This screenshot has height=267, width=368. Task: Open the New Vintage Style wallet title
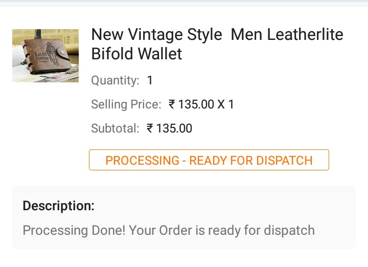tap(217, 44)
